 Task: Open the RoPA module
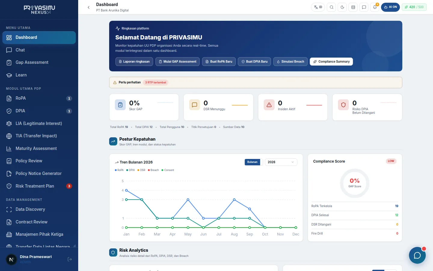(39, 98)
